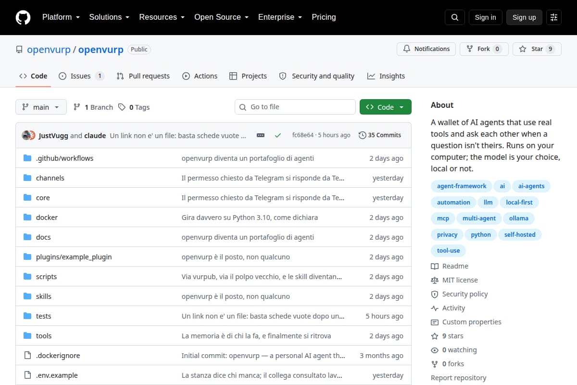Select the multi-agent topic tag

click(479, 218)
